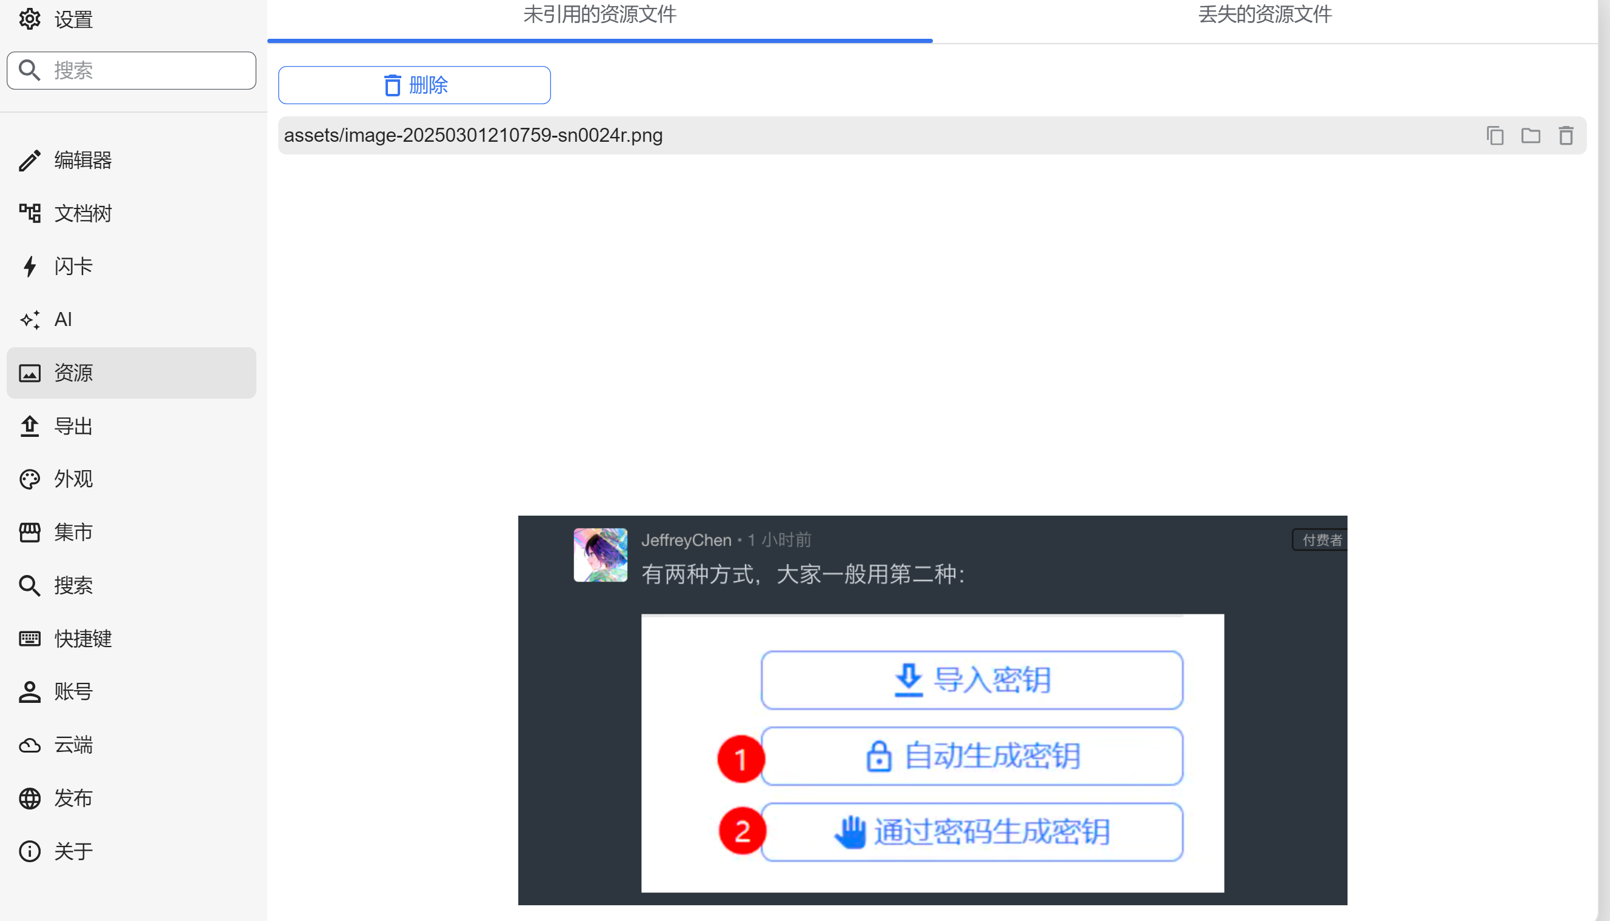Click the trash icon on the asset row
Screen dimensions: 1610x921
[x=1566, y=135]
